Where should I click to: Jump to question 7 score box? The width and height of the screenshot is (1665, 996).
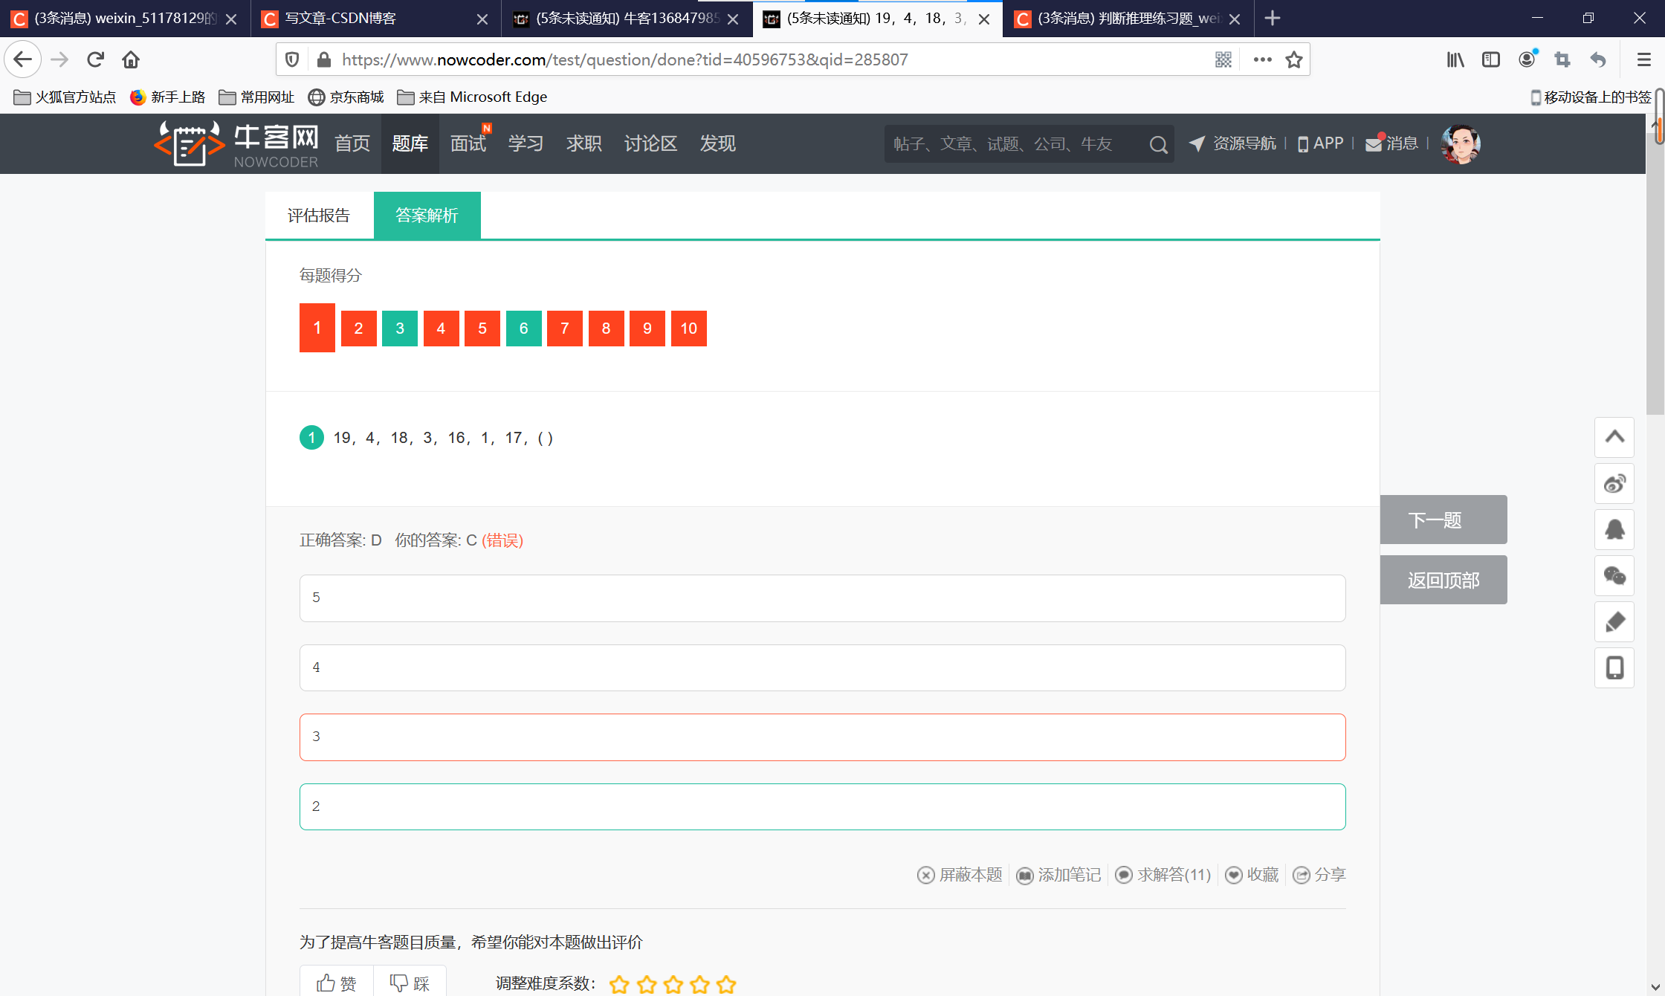(x=565, y=329)
